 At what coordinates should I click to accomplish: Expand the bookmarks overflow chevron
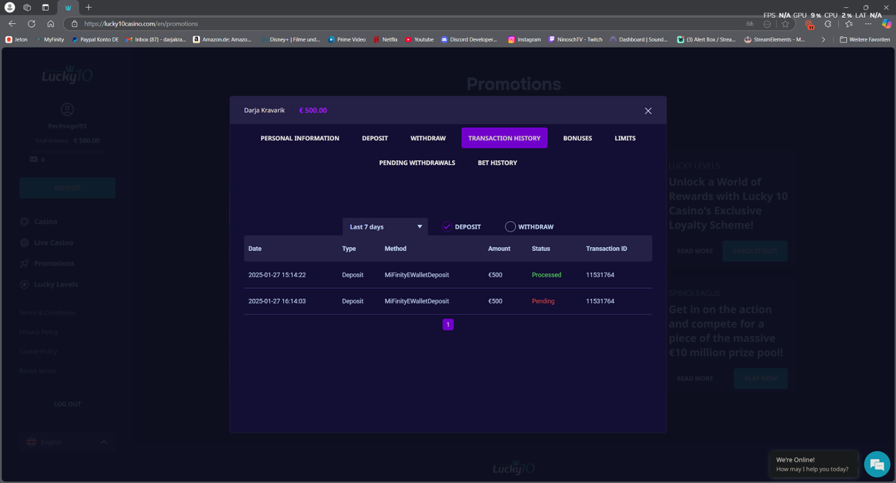(824, 39)
